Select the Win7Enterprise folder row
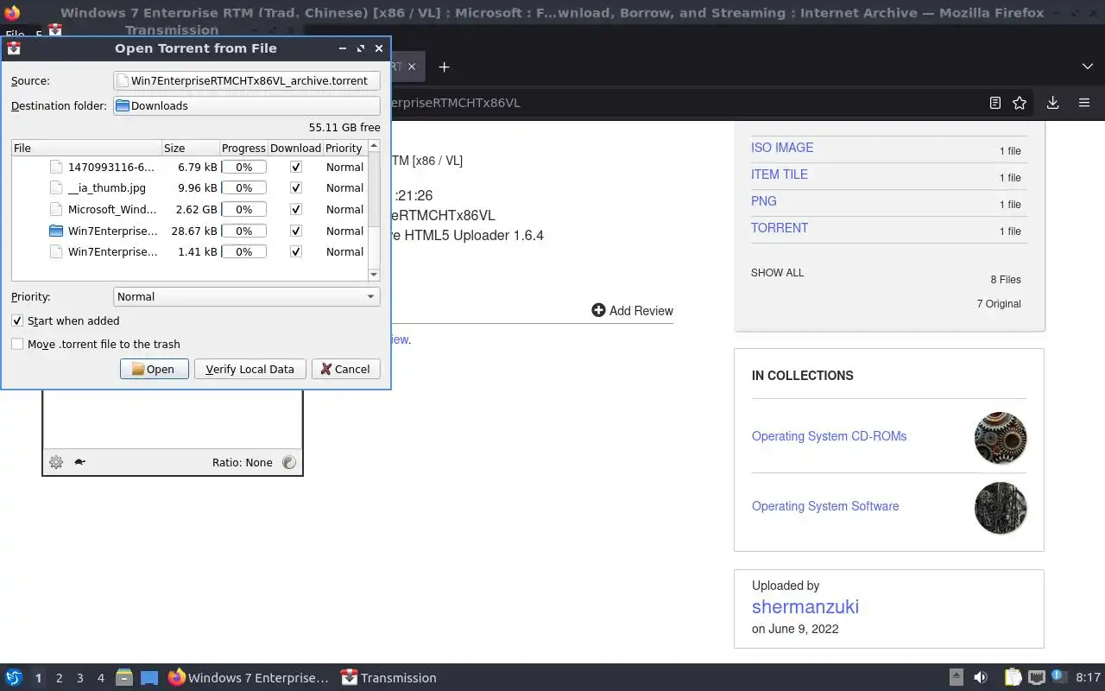Viewport: 1105px width, 691px height. coord(190,231)
